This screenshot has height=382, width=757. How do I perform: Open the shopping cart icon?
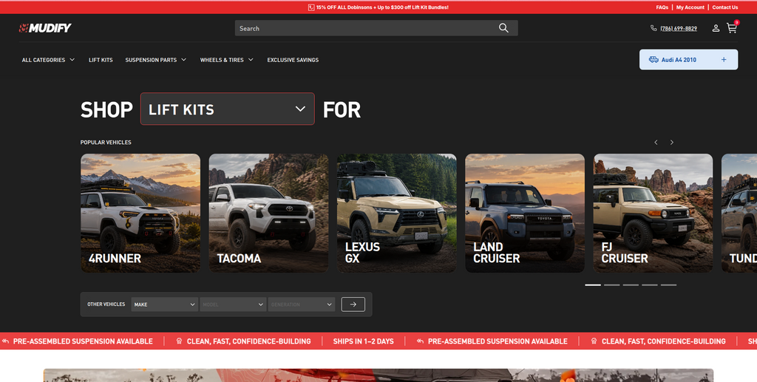(x=732, y=28)
